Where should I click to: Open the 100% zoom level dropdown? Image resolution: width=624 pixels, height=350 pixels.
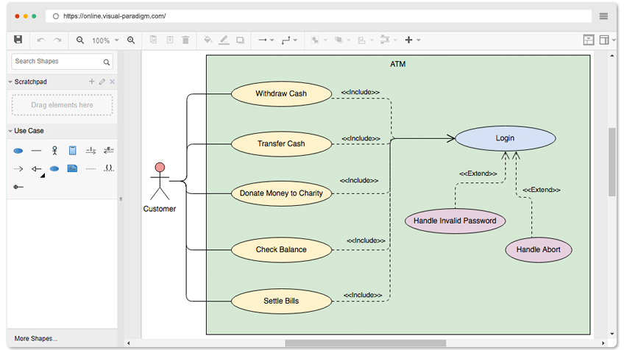coord(104,40)
